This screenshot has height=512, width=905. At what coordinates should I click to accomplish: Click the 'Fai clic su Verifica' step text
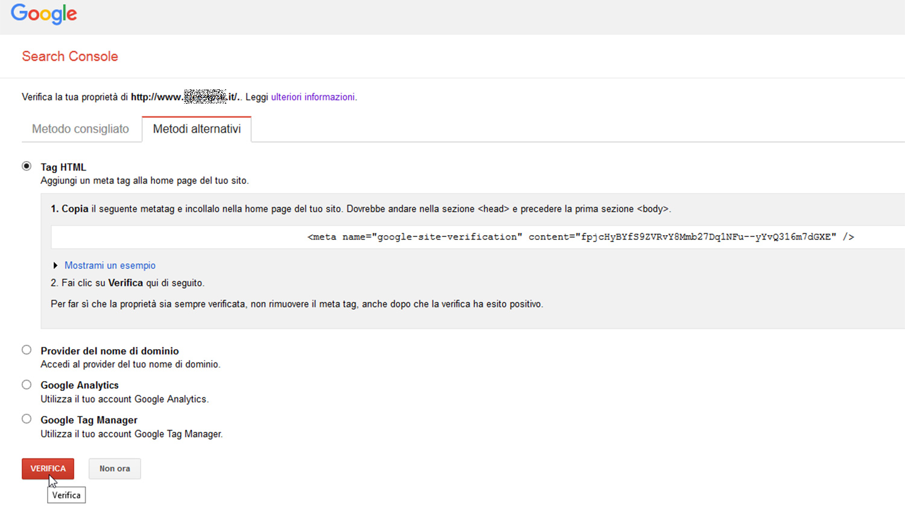point(127,283)
